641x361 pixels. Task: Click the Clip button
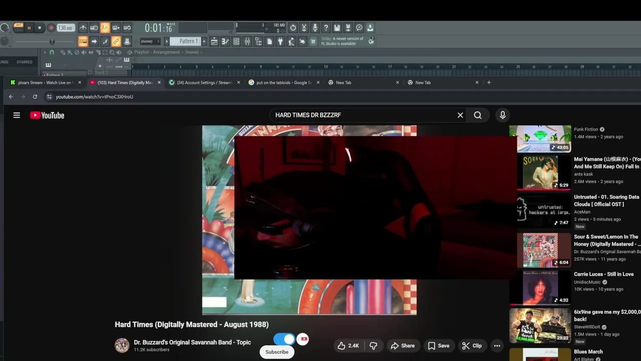tap(472, 345)
